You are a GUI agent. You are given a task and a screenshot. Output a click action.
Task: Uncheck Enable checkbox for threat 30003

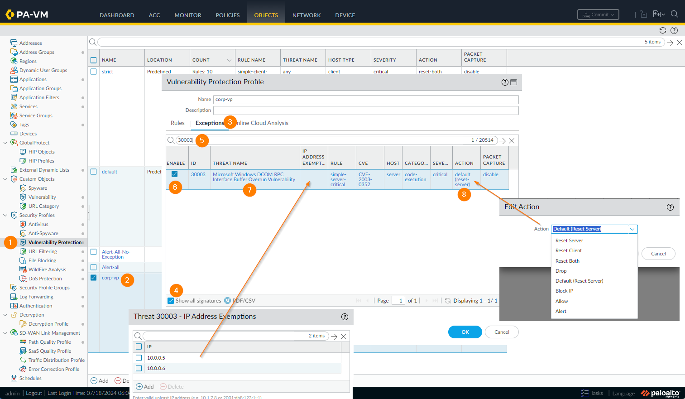pos(174,174)
